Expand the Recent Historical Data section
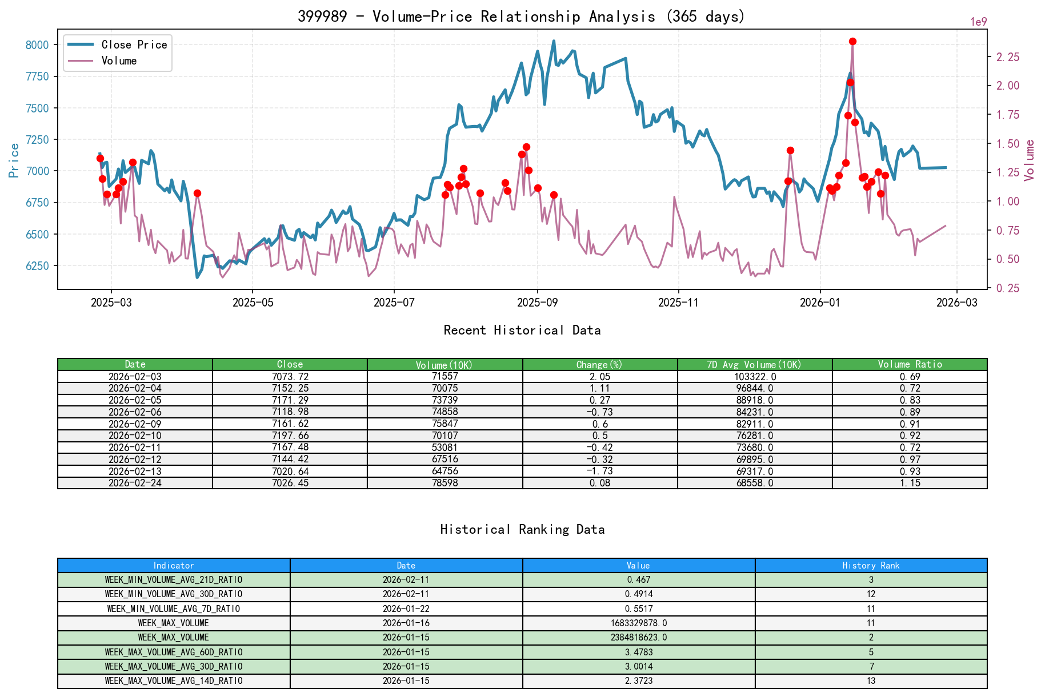 click(x=522, y=330)
